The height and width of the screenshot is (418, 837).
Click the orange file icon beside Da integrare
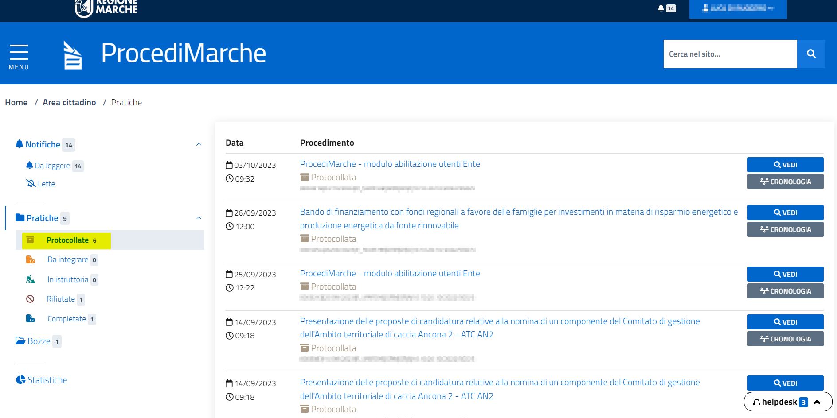(30, 259)
